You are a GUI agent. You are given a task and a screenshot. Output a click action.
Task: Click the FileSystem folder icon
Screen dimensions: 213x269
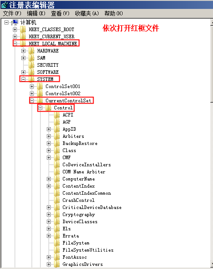click(57, 243)
